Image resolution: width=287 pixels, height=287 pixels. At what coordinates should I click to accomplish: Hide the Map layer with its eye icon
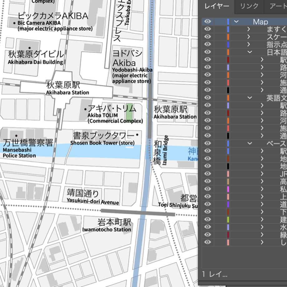click(207, 22)
